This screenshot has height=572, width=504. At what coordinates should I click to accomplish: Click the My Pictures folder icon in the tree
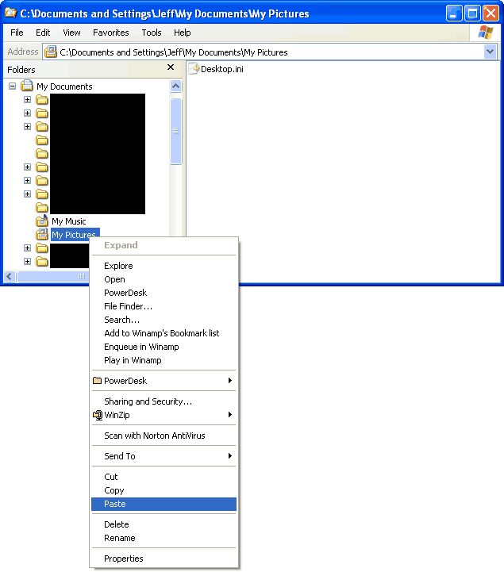point(42,234)
